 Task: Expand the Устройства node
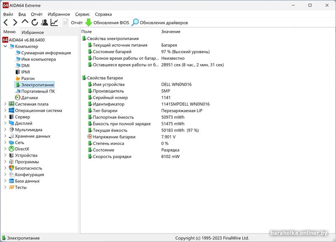(5, 155)
